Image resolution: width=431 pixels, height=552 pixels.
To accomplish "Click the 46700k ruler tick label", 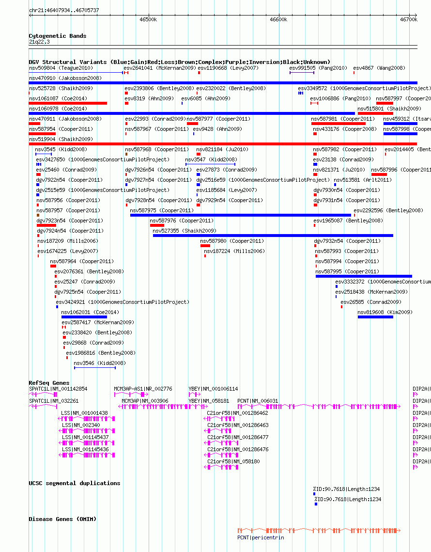I will click(x=409, y=19).
